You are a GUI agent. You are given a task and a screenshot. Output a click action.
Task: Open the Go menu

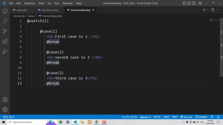[49, 3]
